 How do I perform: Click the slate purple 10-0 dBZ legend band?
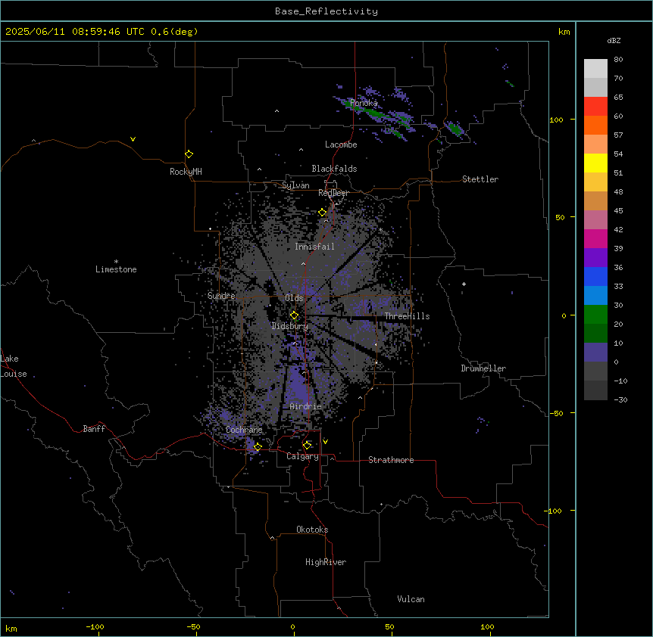click(x=595, y=353)
